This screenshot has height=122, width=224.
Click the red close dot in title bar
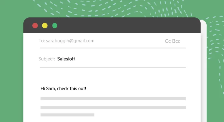35,26
